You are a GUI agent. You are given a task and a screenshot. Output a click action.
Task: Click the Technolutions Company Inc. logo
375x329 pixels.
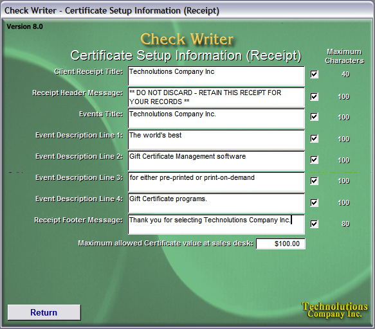[x=334, y=310]
